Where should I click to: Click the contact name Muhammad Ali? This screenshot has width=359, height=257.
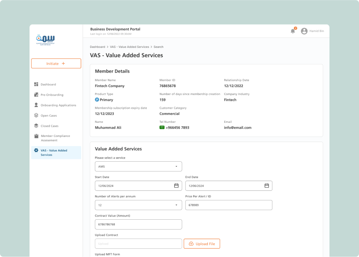point(108,128)
